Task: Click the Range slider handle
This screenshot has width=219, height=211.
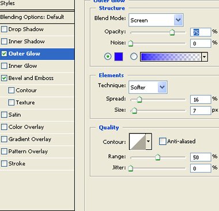Action: pos(157,157)
